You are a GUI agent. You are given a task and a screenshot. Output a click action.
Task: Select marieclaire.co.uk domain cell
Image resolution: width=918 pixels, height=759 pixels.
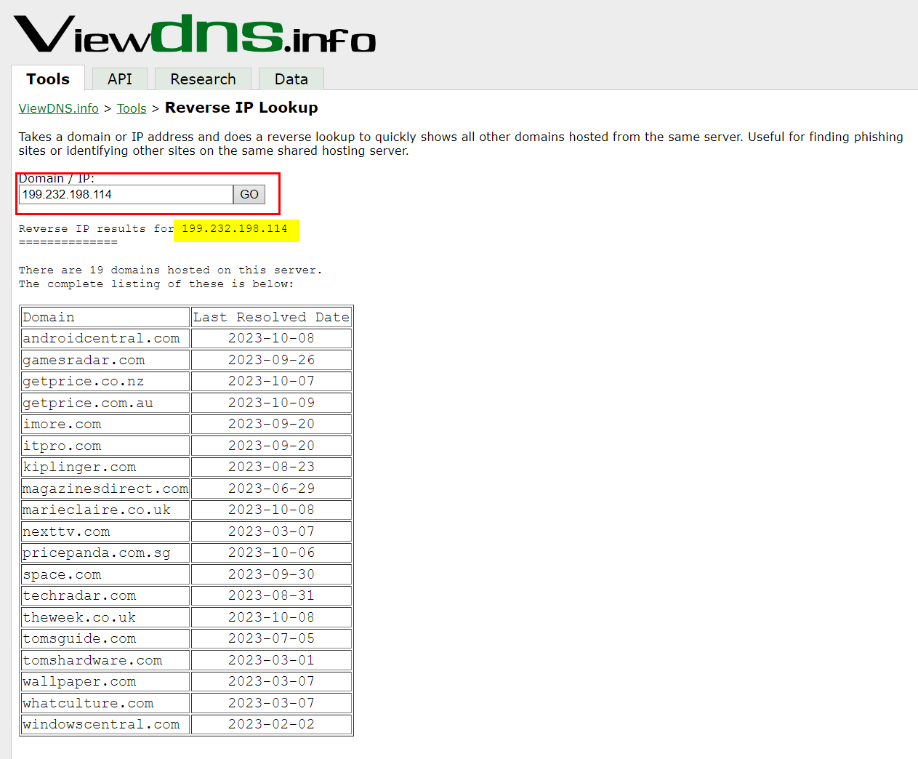click(x=105, y=510)
